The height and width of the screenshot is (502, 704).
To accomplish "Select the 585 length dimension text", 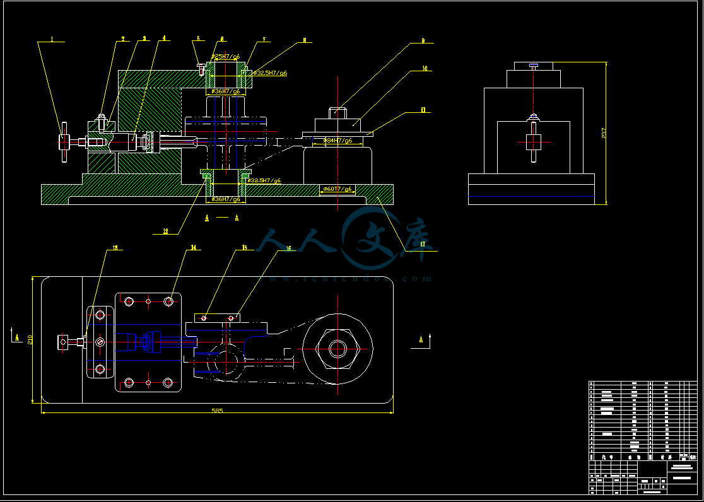I will [217, 411].
